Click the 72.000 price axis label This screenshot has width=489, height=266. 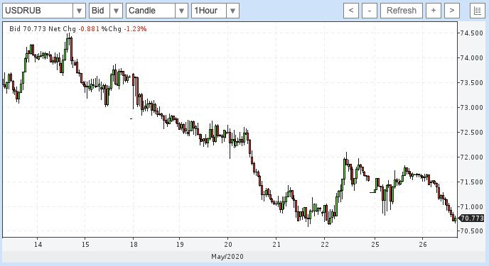[471, 157]
